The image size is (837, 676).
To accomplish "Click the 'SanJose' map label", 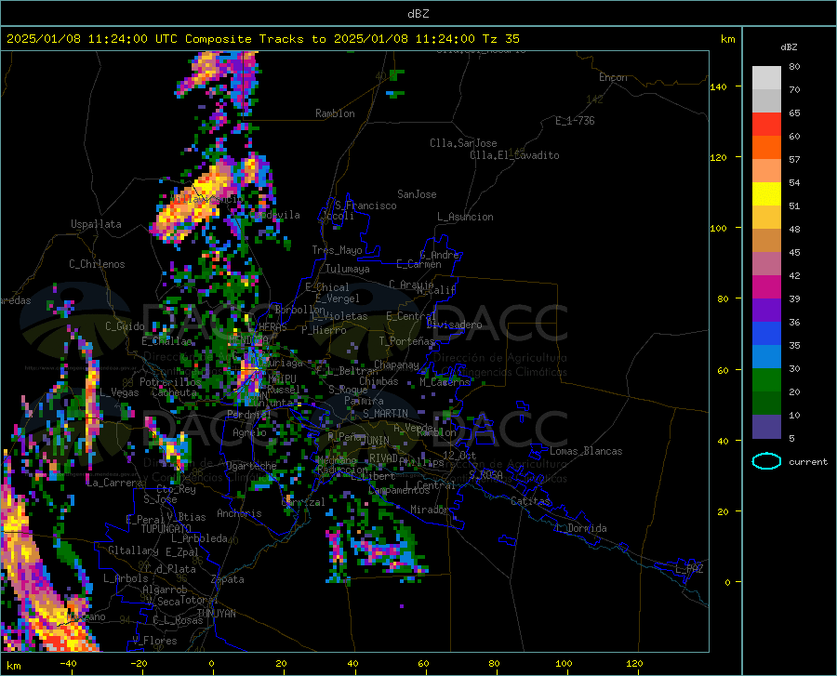I will point(417,194).
